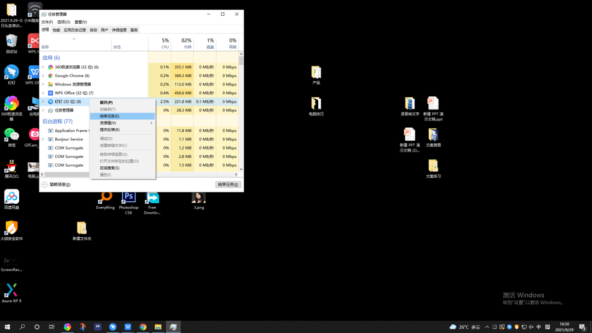The width and height of the screenshot is (592, 333).
Task: Click the 钉钉 process icon in the list
Action: click(50, 102)
